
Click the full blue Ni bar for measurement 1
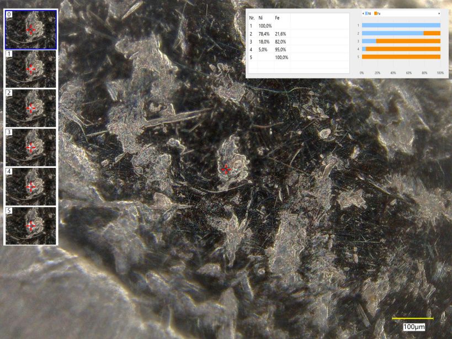pyautogui.click(x=401, y=25)
